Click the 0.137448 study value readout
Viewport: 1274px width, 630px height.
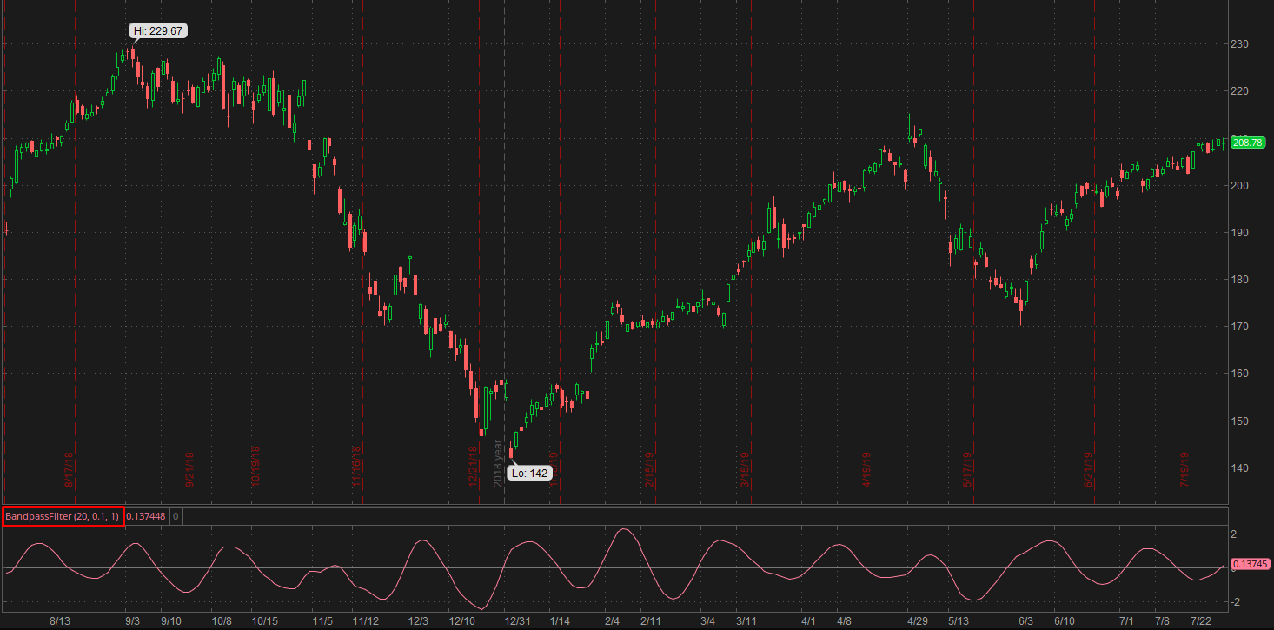[x=145, y=516]
